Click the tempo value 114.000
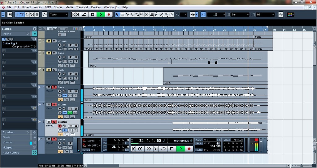The width and height of the screenshot is (317, 168). coord(215,146)
